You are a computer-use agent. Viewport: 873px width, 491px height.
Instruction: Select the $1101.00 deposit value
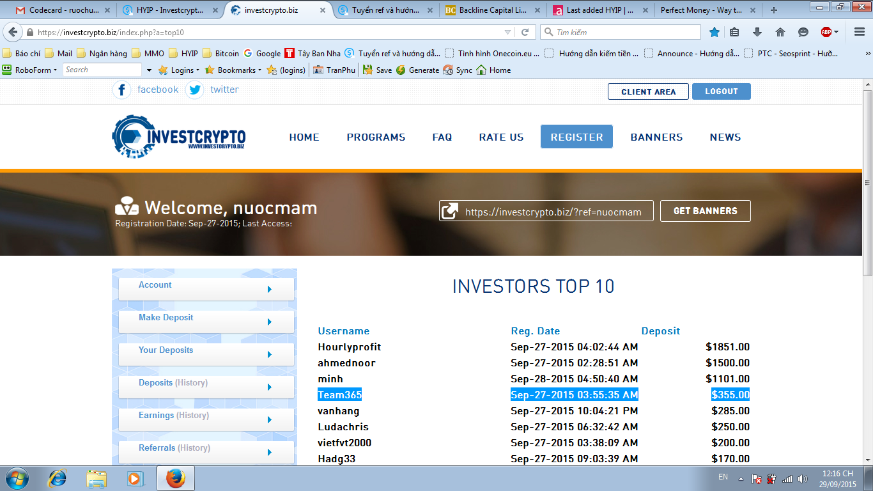(728, 379)
